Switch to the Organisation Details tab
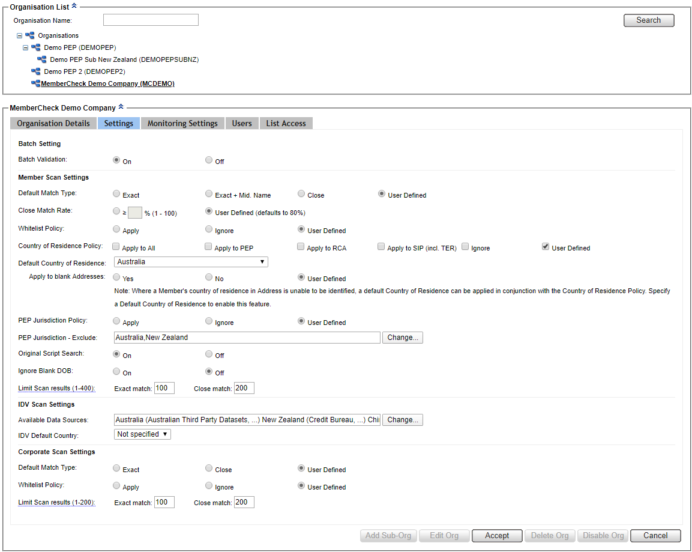The image size is (692, 552). click(53, 123)
